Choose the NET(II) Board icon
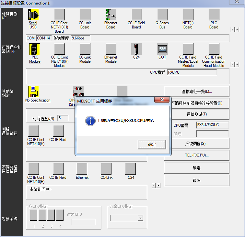The height and width of the screenshot is (237, 245). (x=188, y=15)
